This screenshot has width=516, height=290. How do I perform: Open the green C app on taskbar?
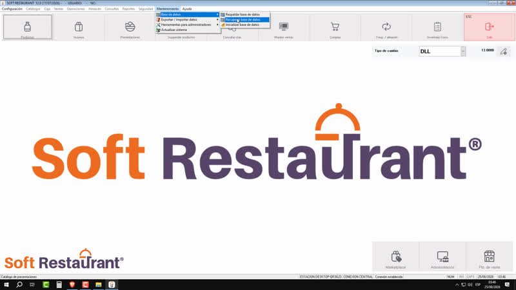point(46,285)
